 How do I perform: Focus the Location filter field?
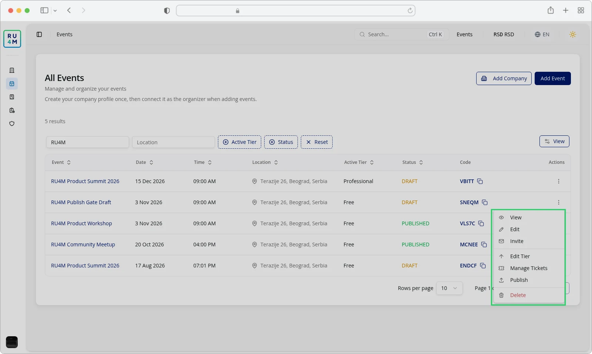[174, 142]
